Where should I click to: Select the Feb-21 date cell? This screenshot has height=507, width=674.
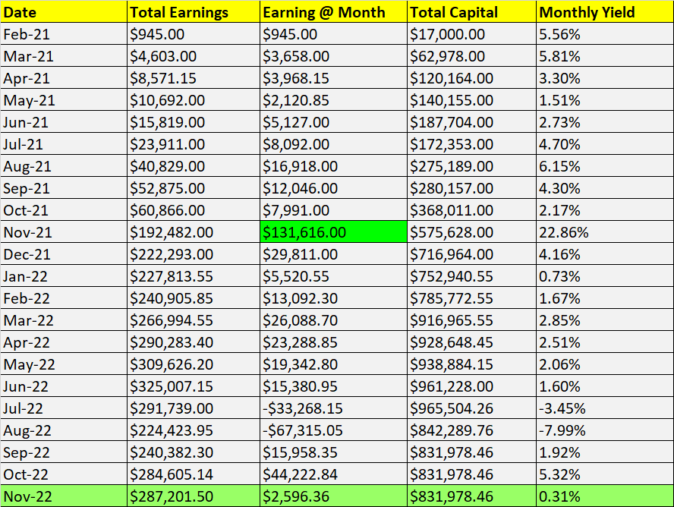(x=64, y=34)
